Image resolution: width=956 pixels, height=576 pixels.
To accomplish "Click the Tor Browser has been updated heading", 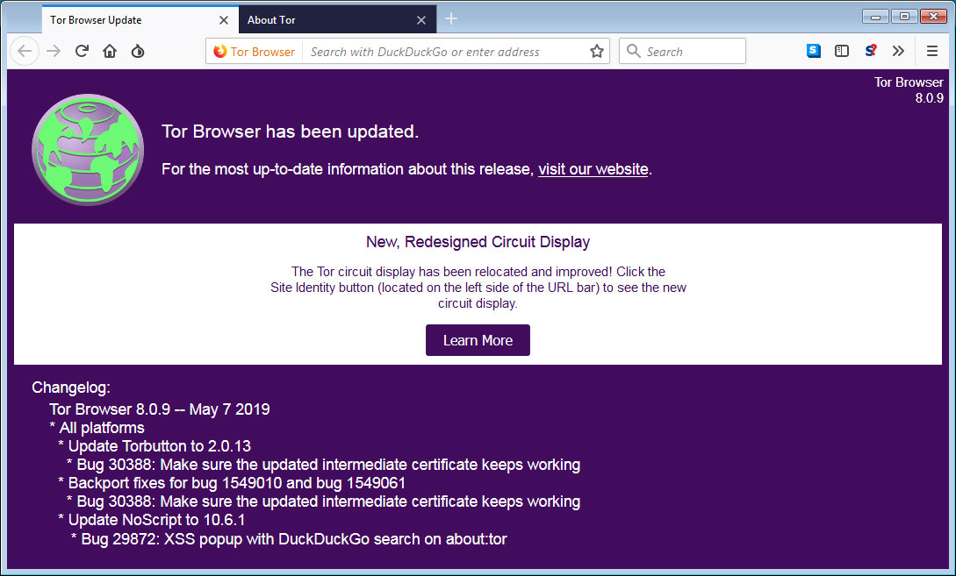I will [x=291, y=132].
